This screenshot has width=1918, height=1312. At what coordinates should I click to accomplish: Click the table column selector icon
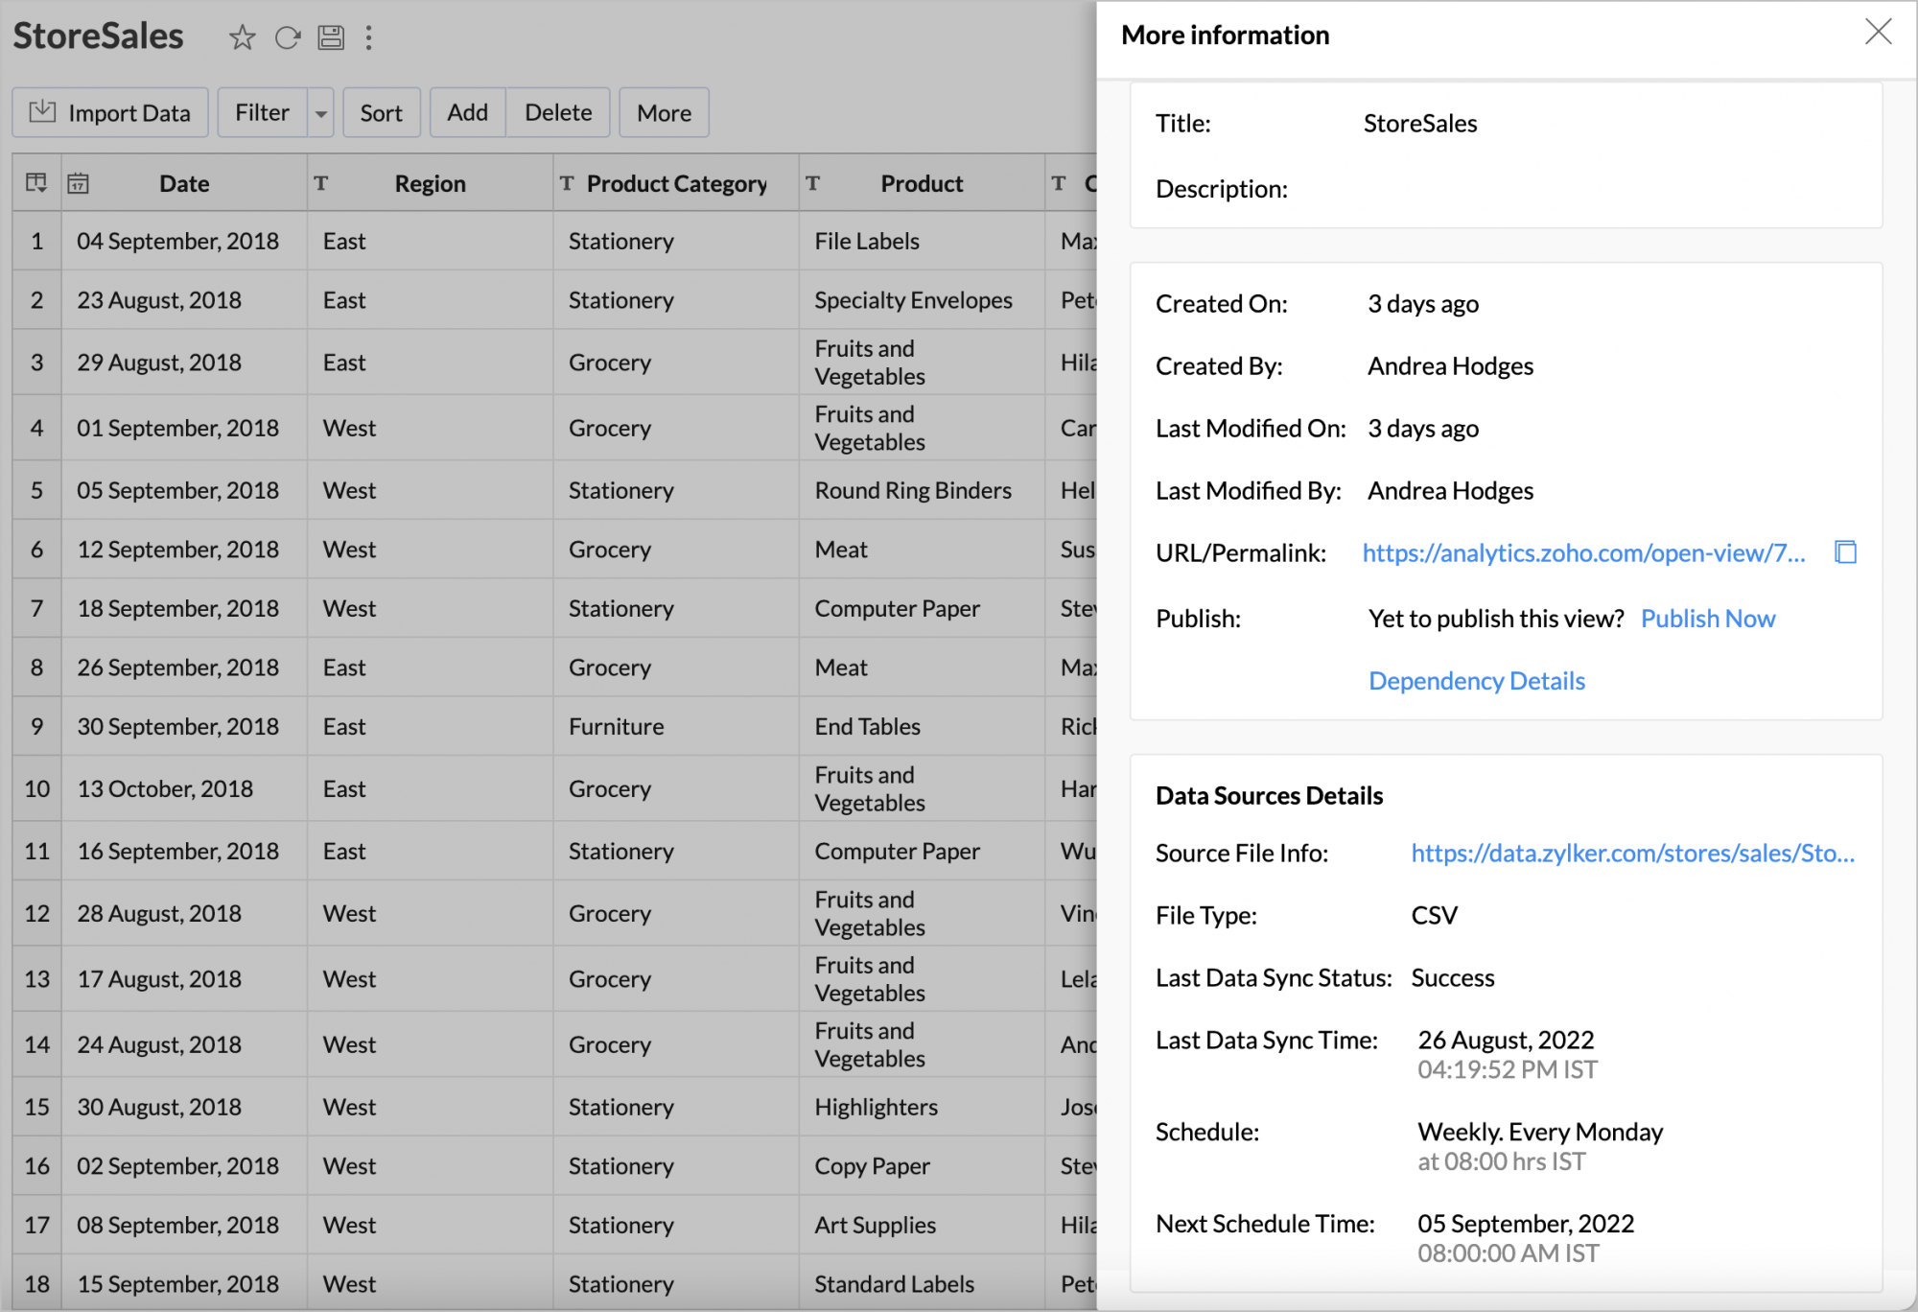(36, 183)
